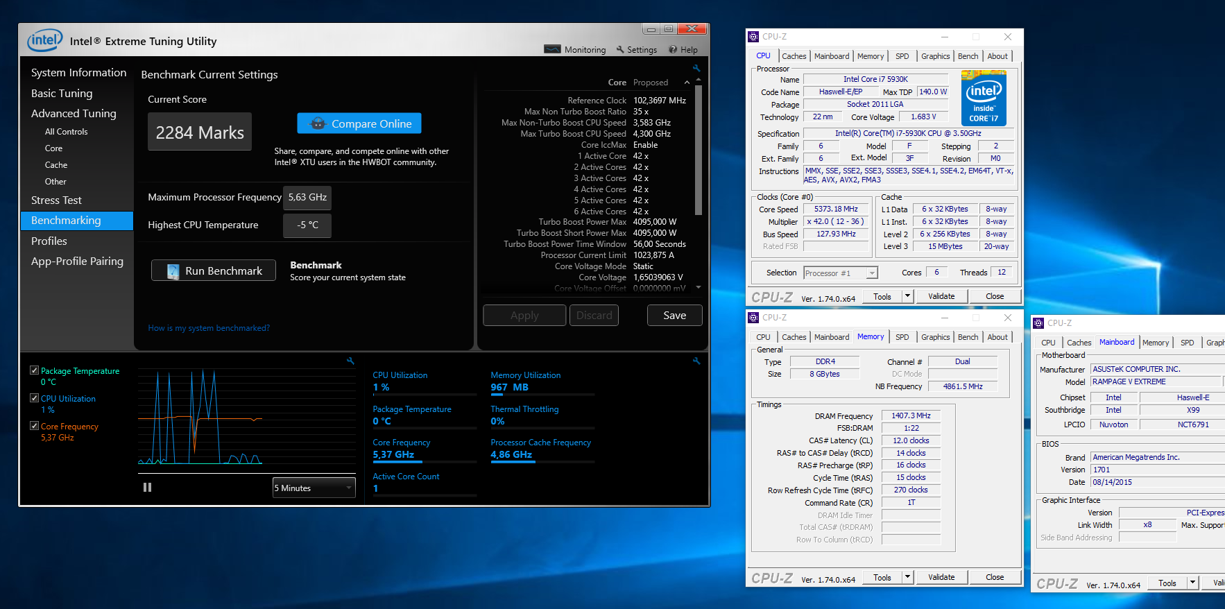Click Apply button in XTU
The image size is (1225, 609).
coord(524,315)
